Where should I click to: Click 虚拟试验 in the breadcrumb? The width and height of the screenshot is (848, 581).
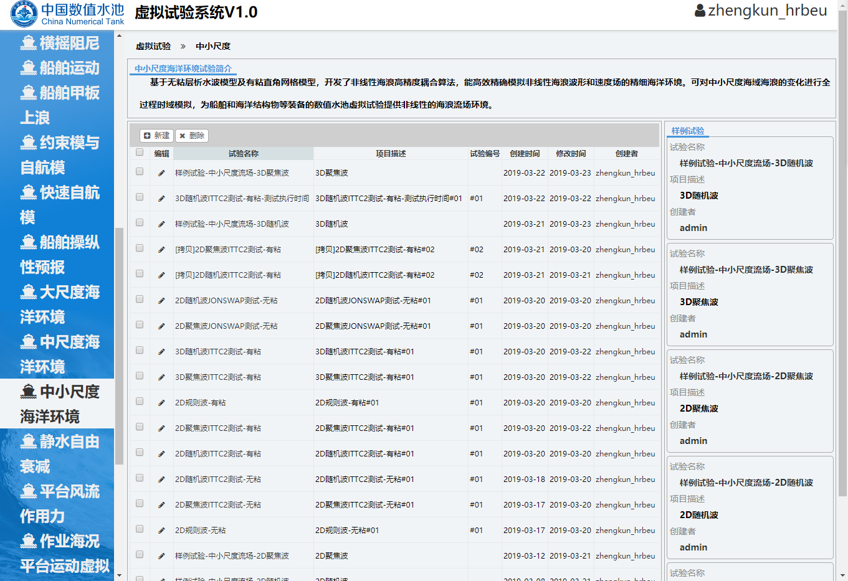point(153,46)
